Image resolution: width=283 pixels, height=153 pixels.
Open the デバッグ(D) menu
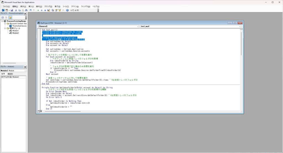click(48, 6)
